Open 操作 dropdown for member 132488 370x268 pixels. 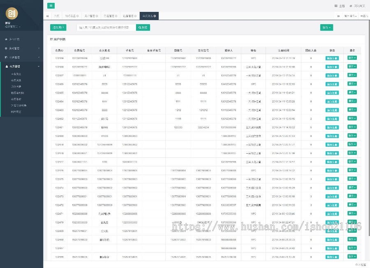coord(352,66)
